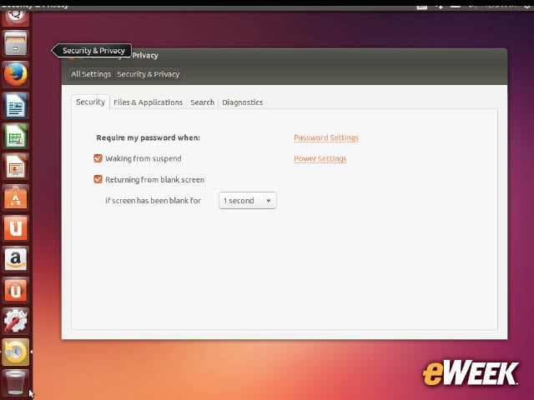Open the 1 second blank delay dropdown
This screenshot has width=534, height=400.
pos(248,200)
